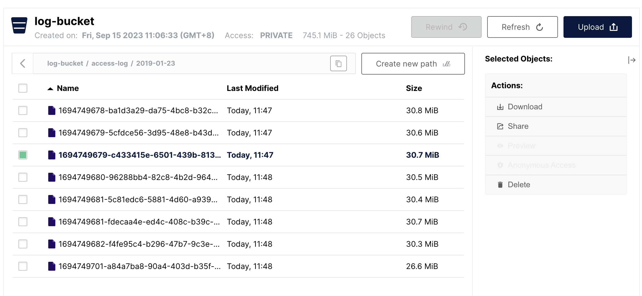Viewport: 642px width, 296px height.
Task: Click the log-bucket bucket icon
Action: 19,25
